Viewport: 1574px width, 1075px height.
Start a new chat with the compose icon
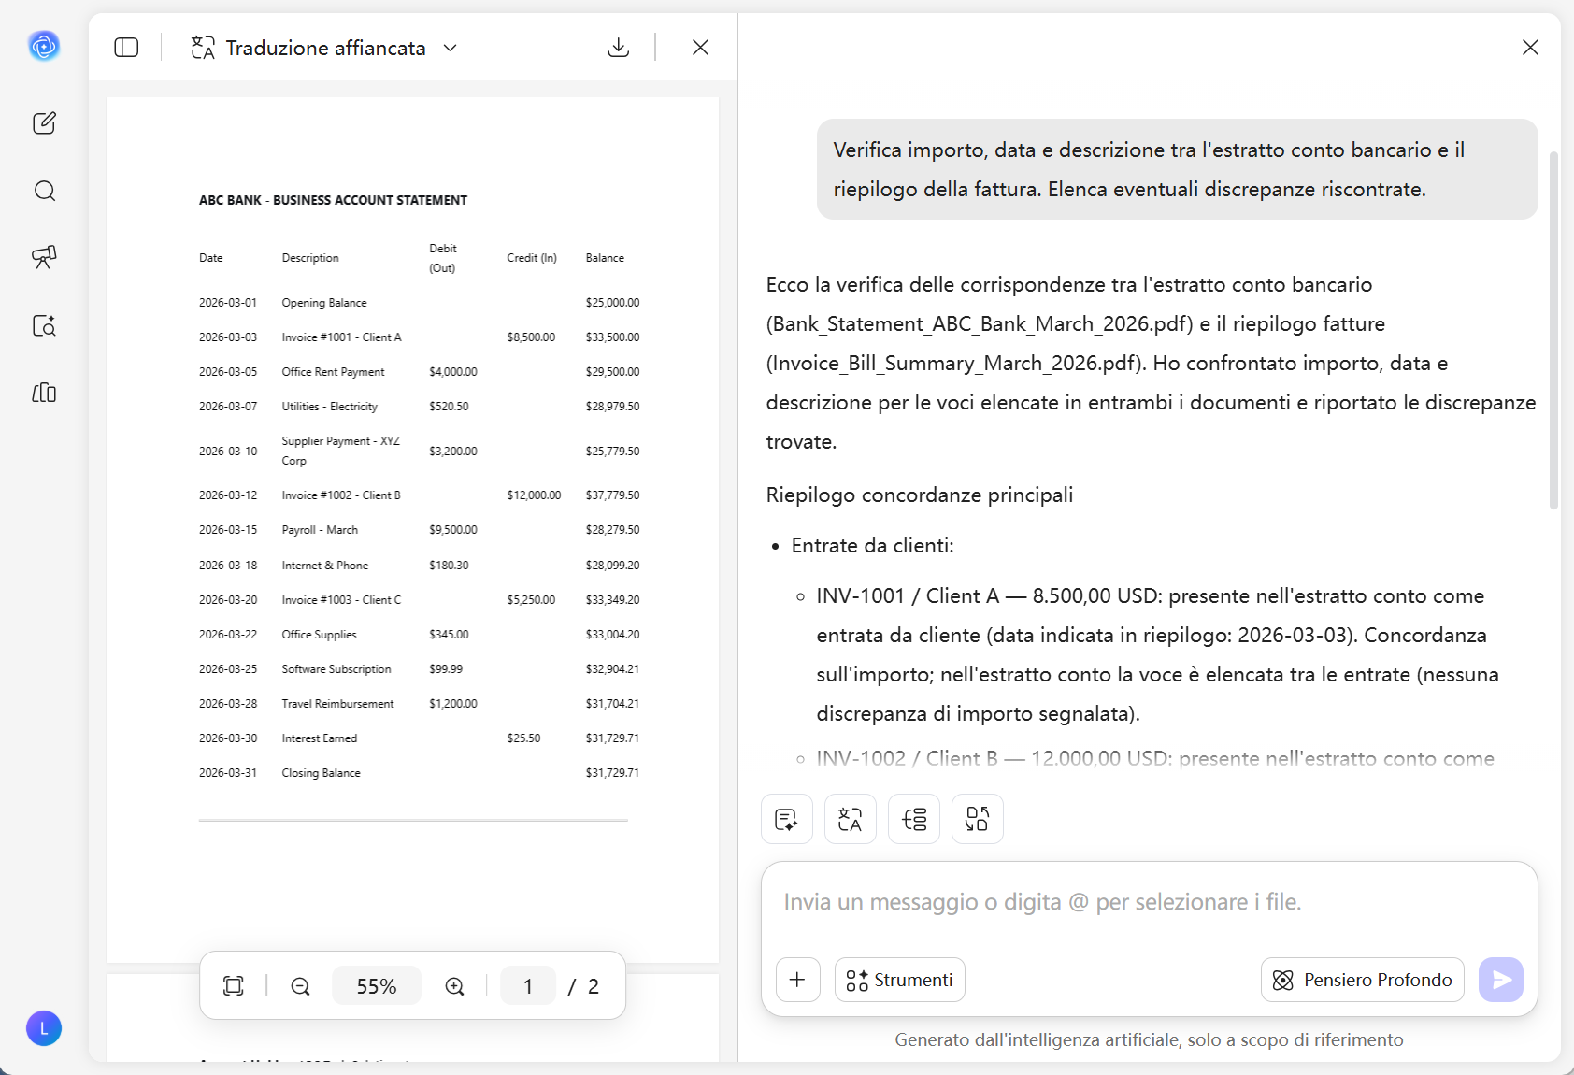(44, 123)
